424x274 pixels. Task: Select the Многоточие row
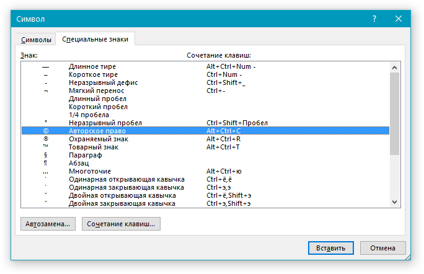pos(206,171)
